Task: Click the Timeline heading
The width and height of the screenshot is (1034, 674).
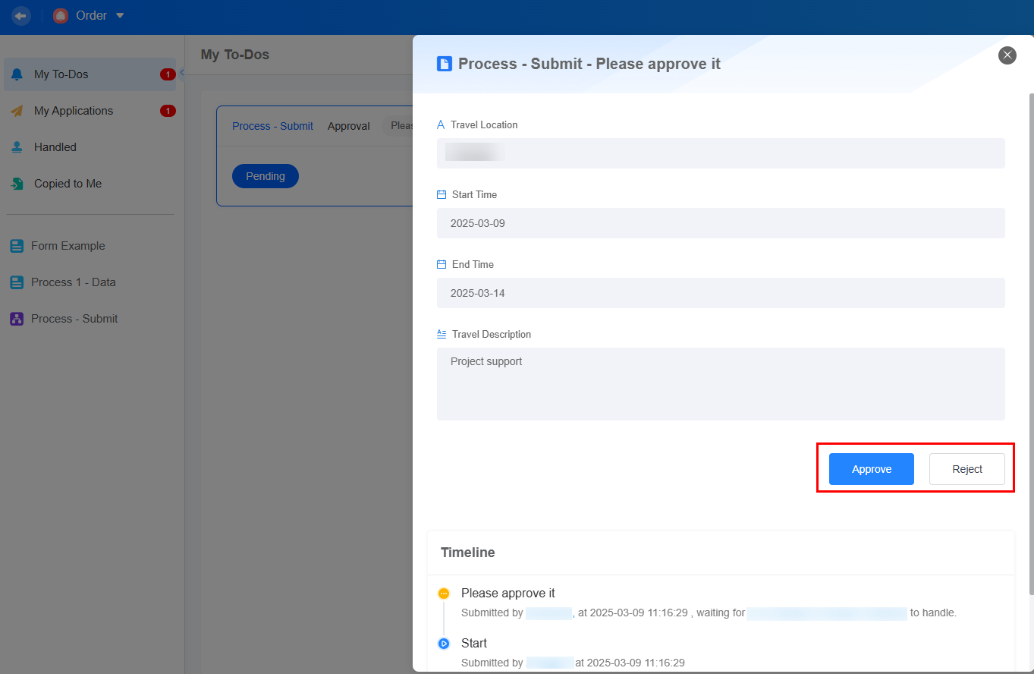Action: click(468, 553)
